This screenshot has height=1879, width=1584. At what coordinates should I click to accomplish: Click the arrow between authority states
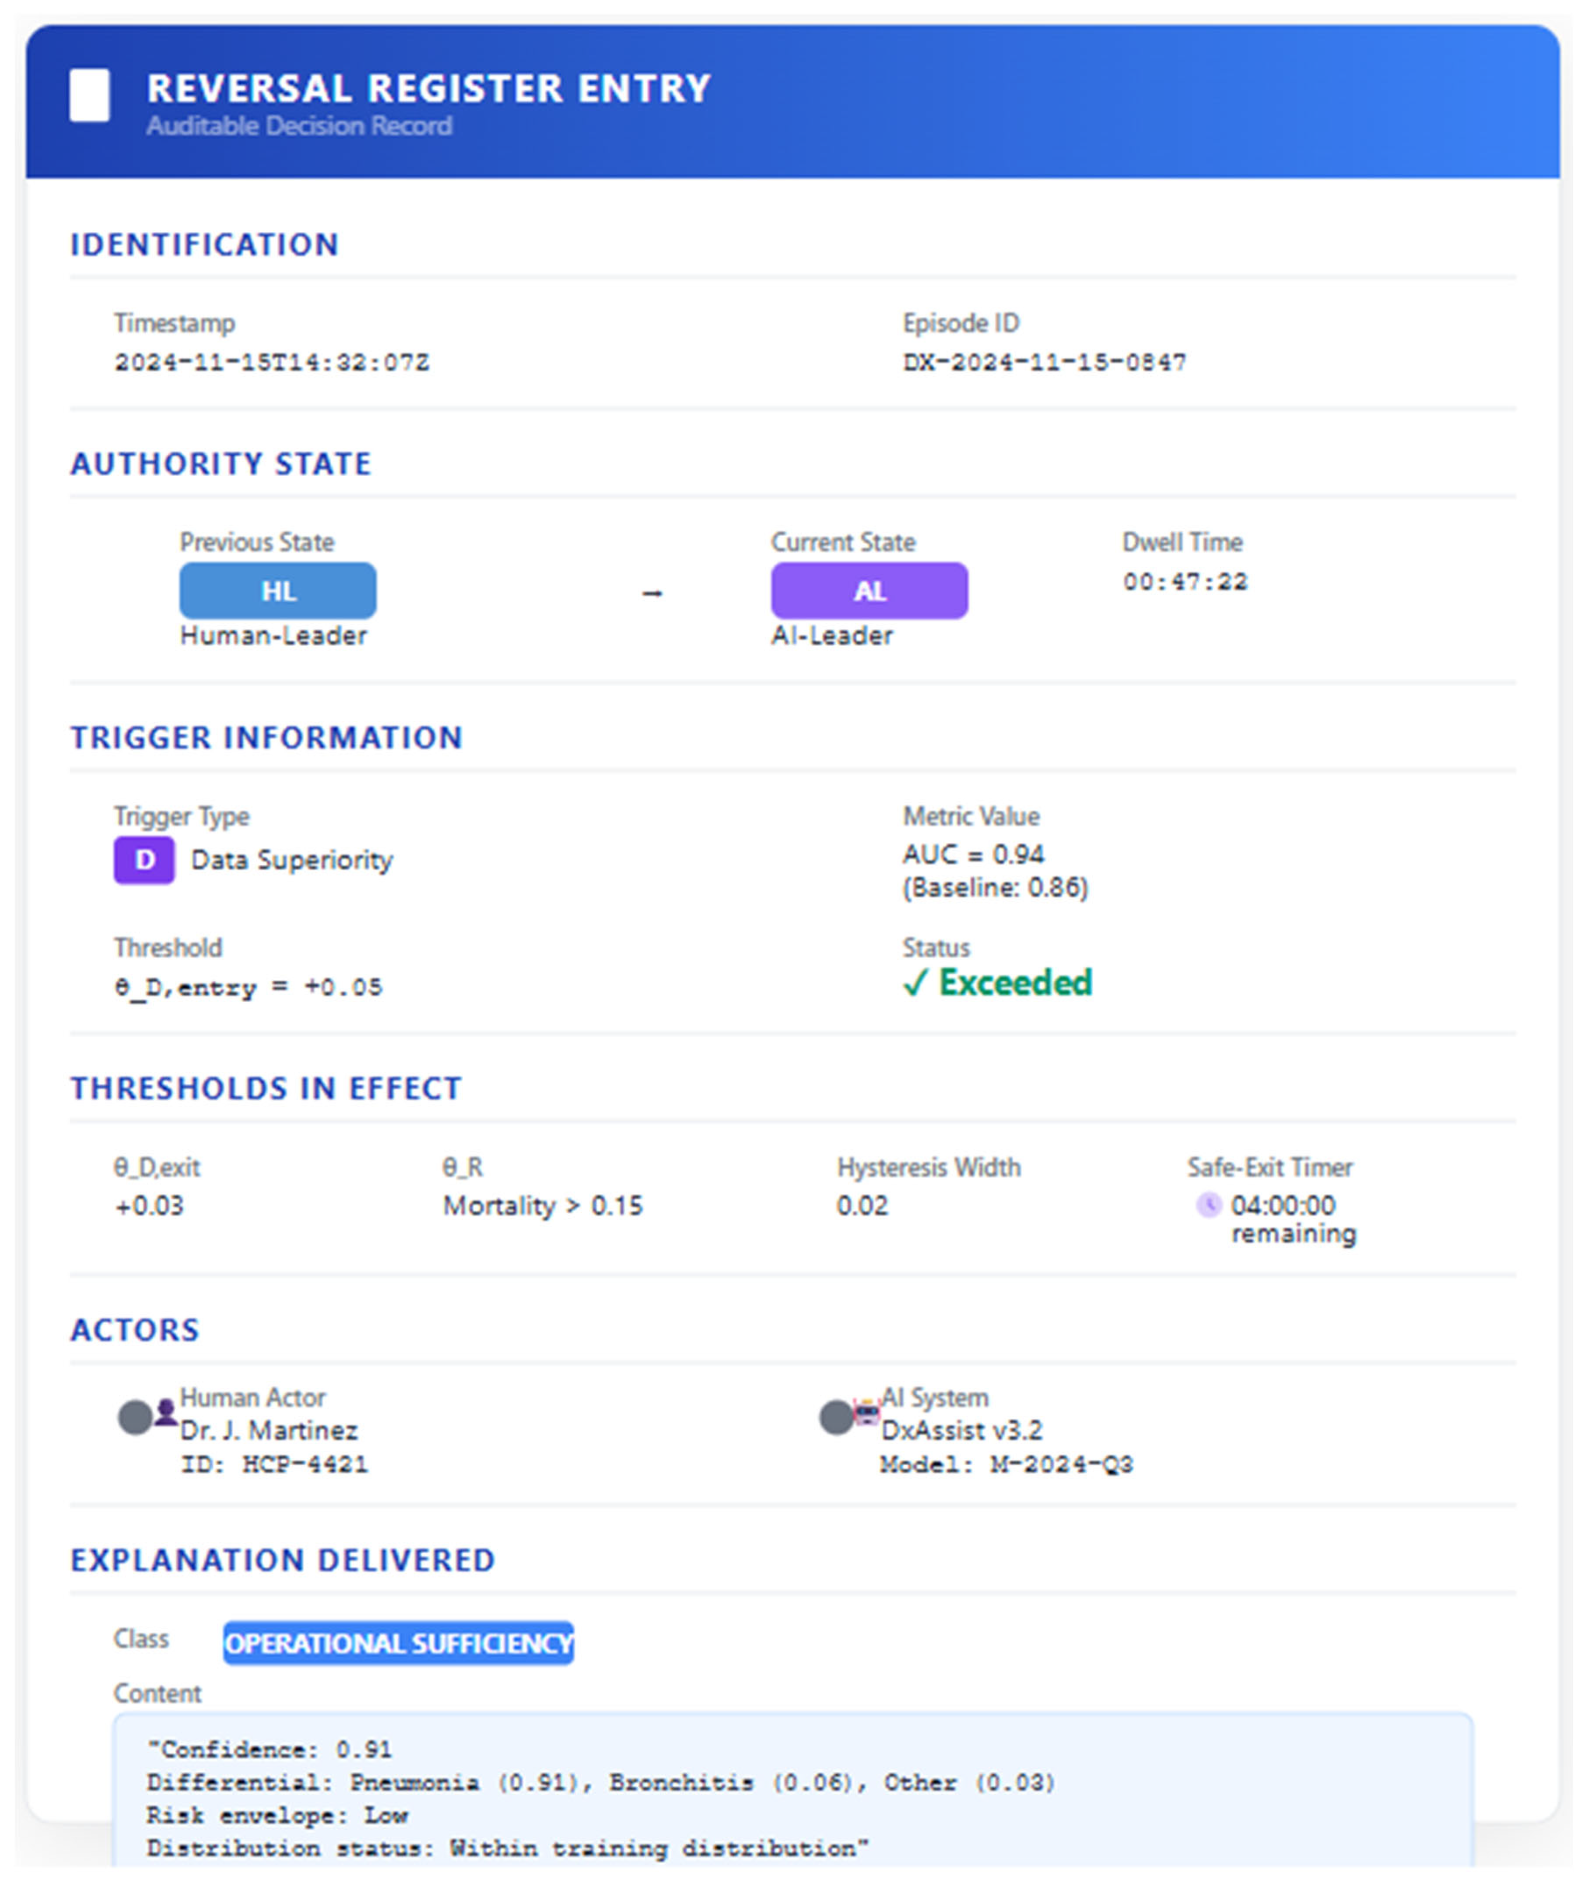[653, 594]
